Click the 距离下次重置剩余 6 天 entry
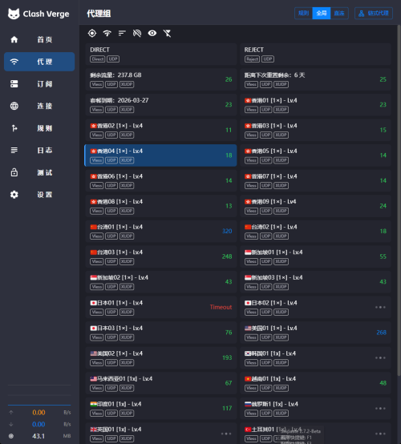 click(315, 79)
